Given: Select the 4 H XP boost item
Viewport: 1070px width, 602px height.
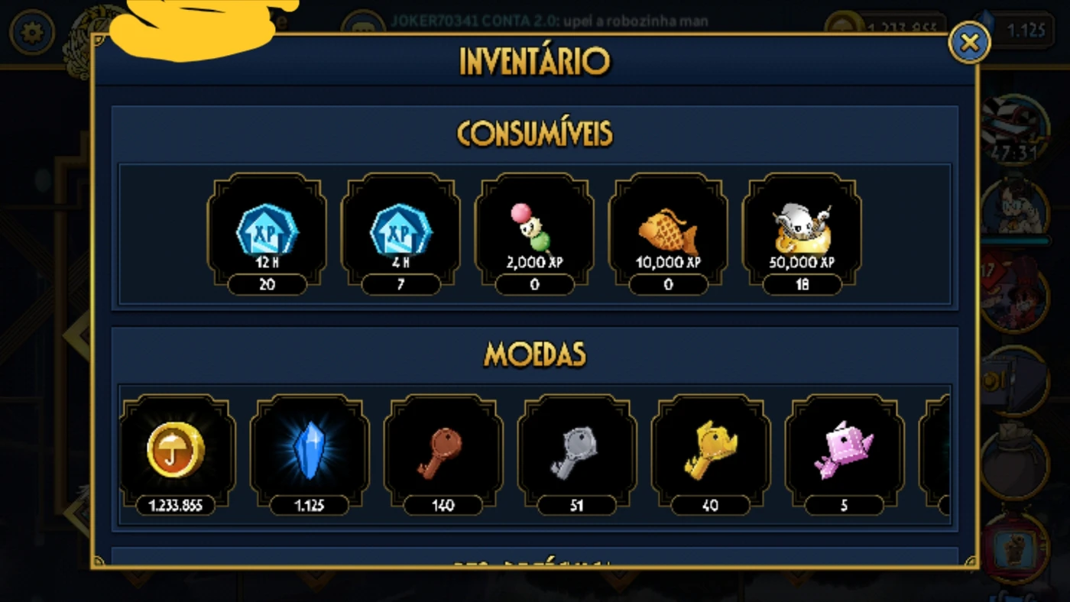Looking at the screenshot, I should (x=400, y=234).
